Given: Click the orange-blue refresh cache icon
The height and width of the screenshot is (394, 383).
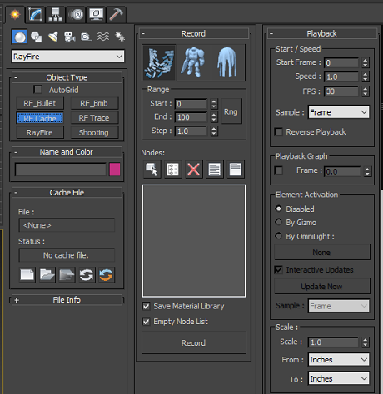Looking at the screenshot, I should tap(107, 275).
